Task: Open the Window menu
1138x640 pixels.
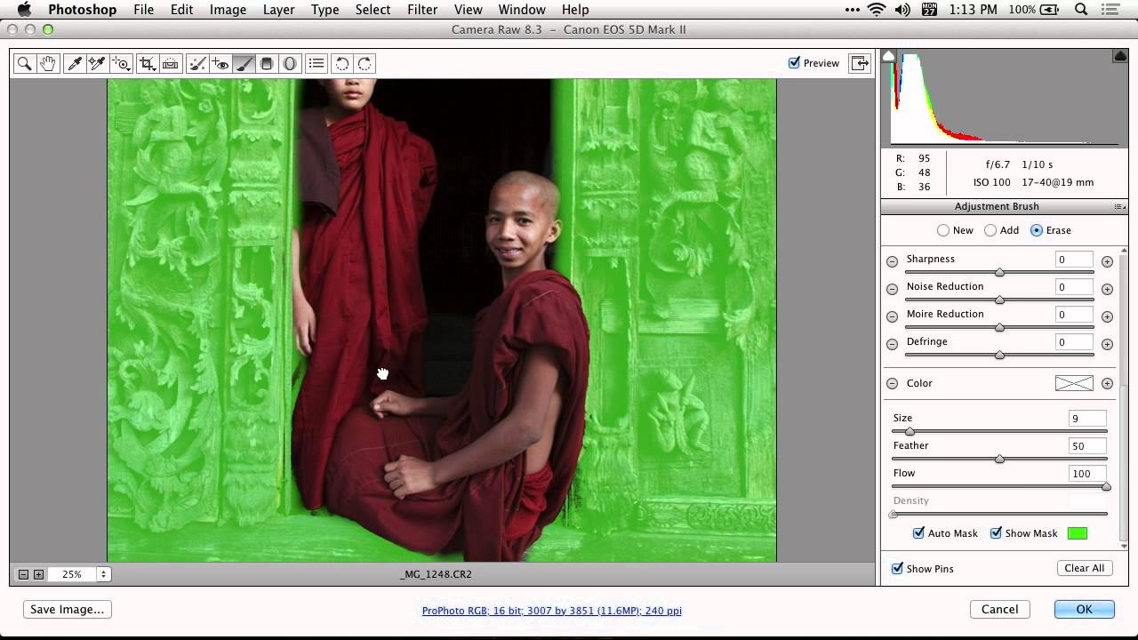Action: click(522, 10)
